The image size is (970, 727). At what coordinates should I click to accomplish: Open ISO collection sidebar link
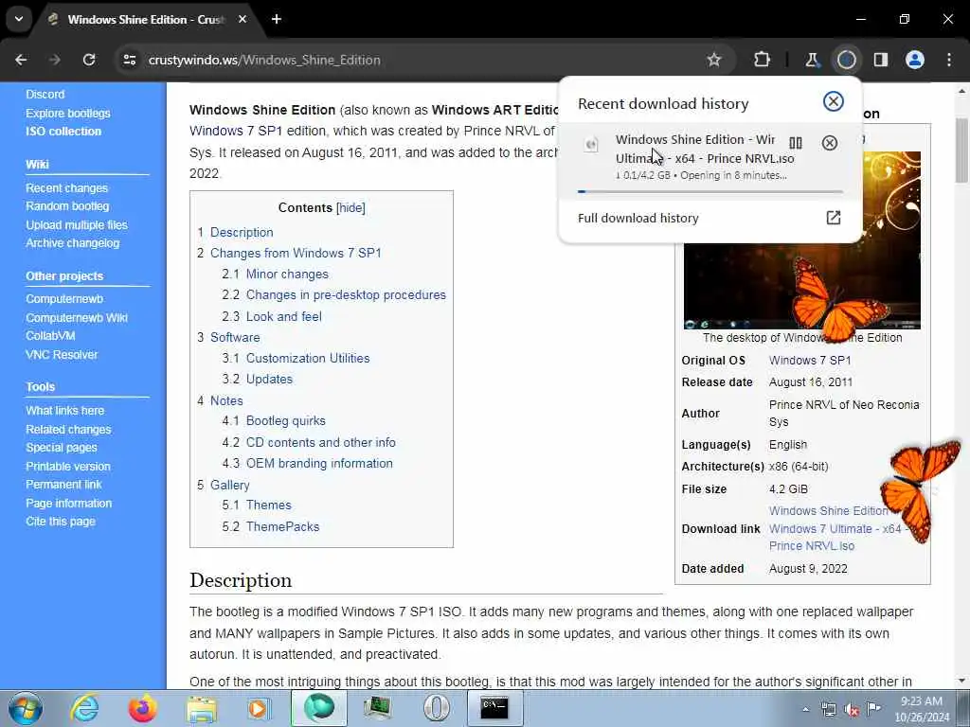coord(63,131)
